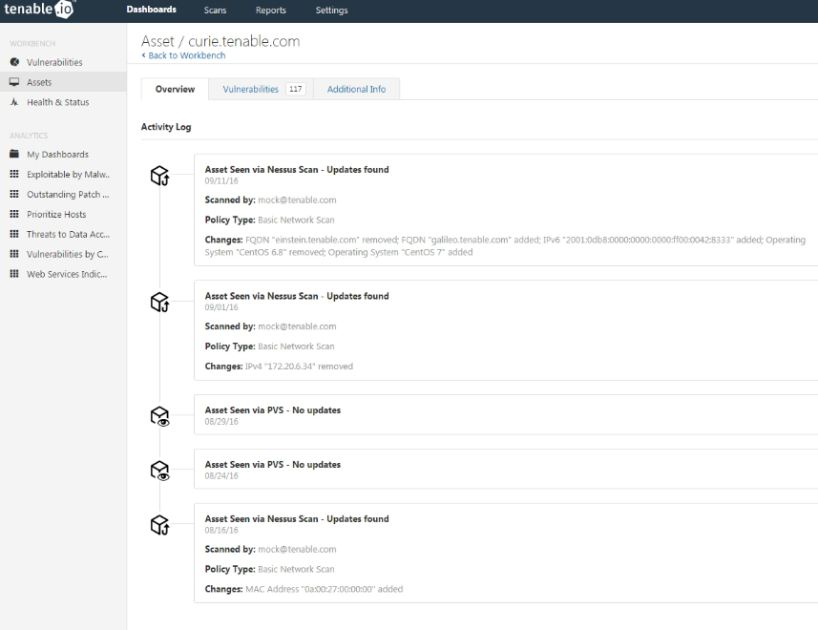Viewport: 818px width, 630px height.
Task: Click the Assets monitor icon
Action: [x=14, y=82]
